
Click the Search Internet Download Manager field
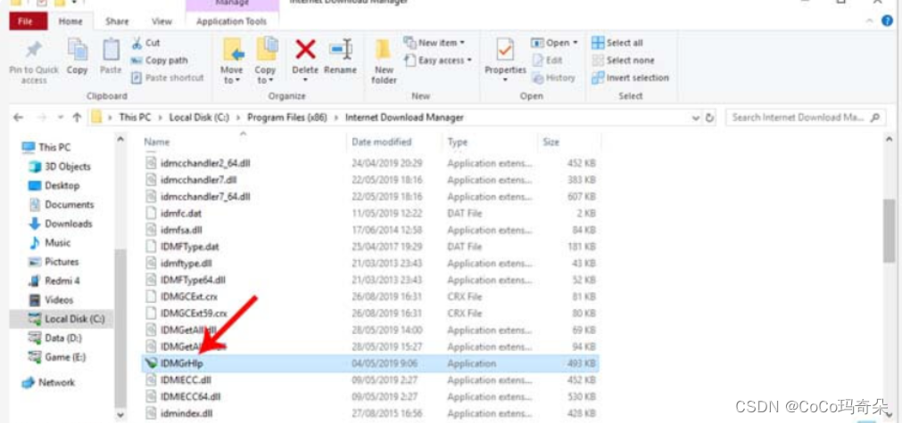click(x=805, y=118)
